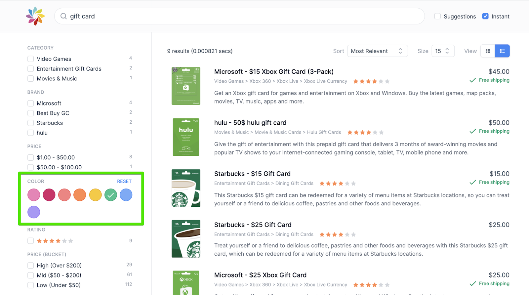Viewport: 529px width, 295px height.
Task: Click star rating of Starbucks $15 card
Action: click(338, 184)
